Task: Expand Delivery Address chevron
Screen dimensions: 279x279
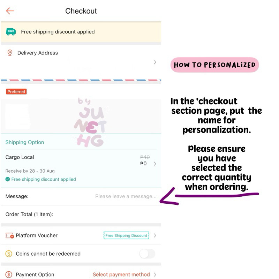Action: tap(155, 62)
